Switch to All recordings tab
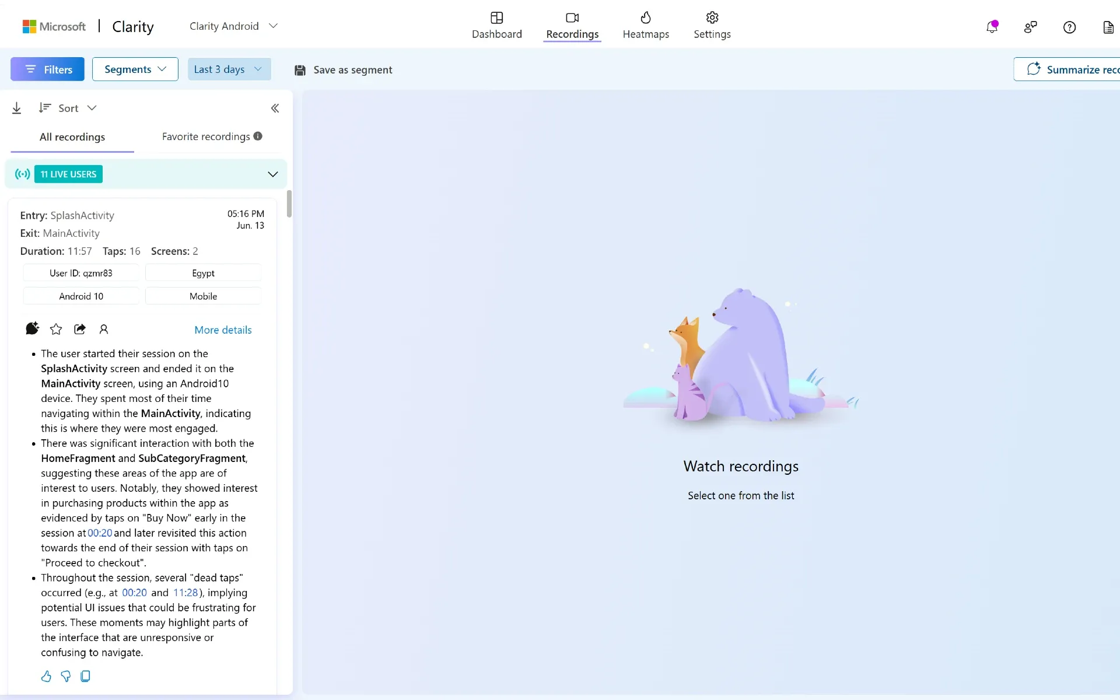1120x700 pixels. 72,137
